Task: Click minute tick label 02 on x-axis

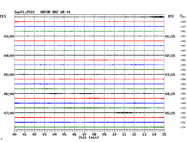Action: (34, 134)
